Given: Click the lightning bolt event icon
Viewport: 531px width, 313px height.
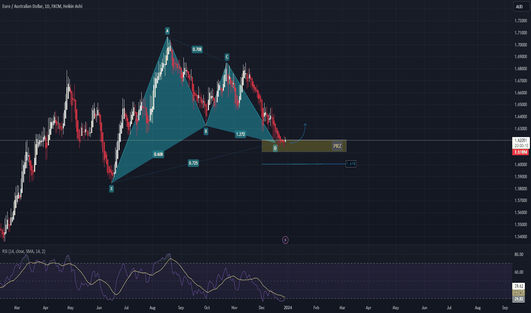Looking at the screenshot, I should coord(285,240).
